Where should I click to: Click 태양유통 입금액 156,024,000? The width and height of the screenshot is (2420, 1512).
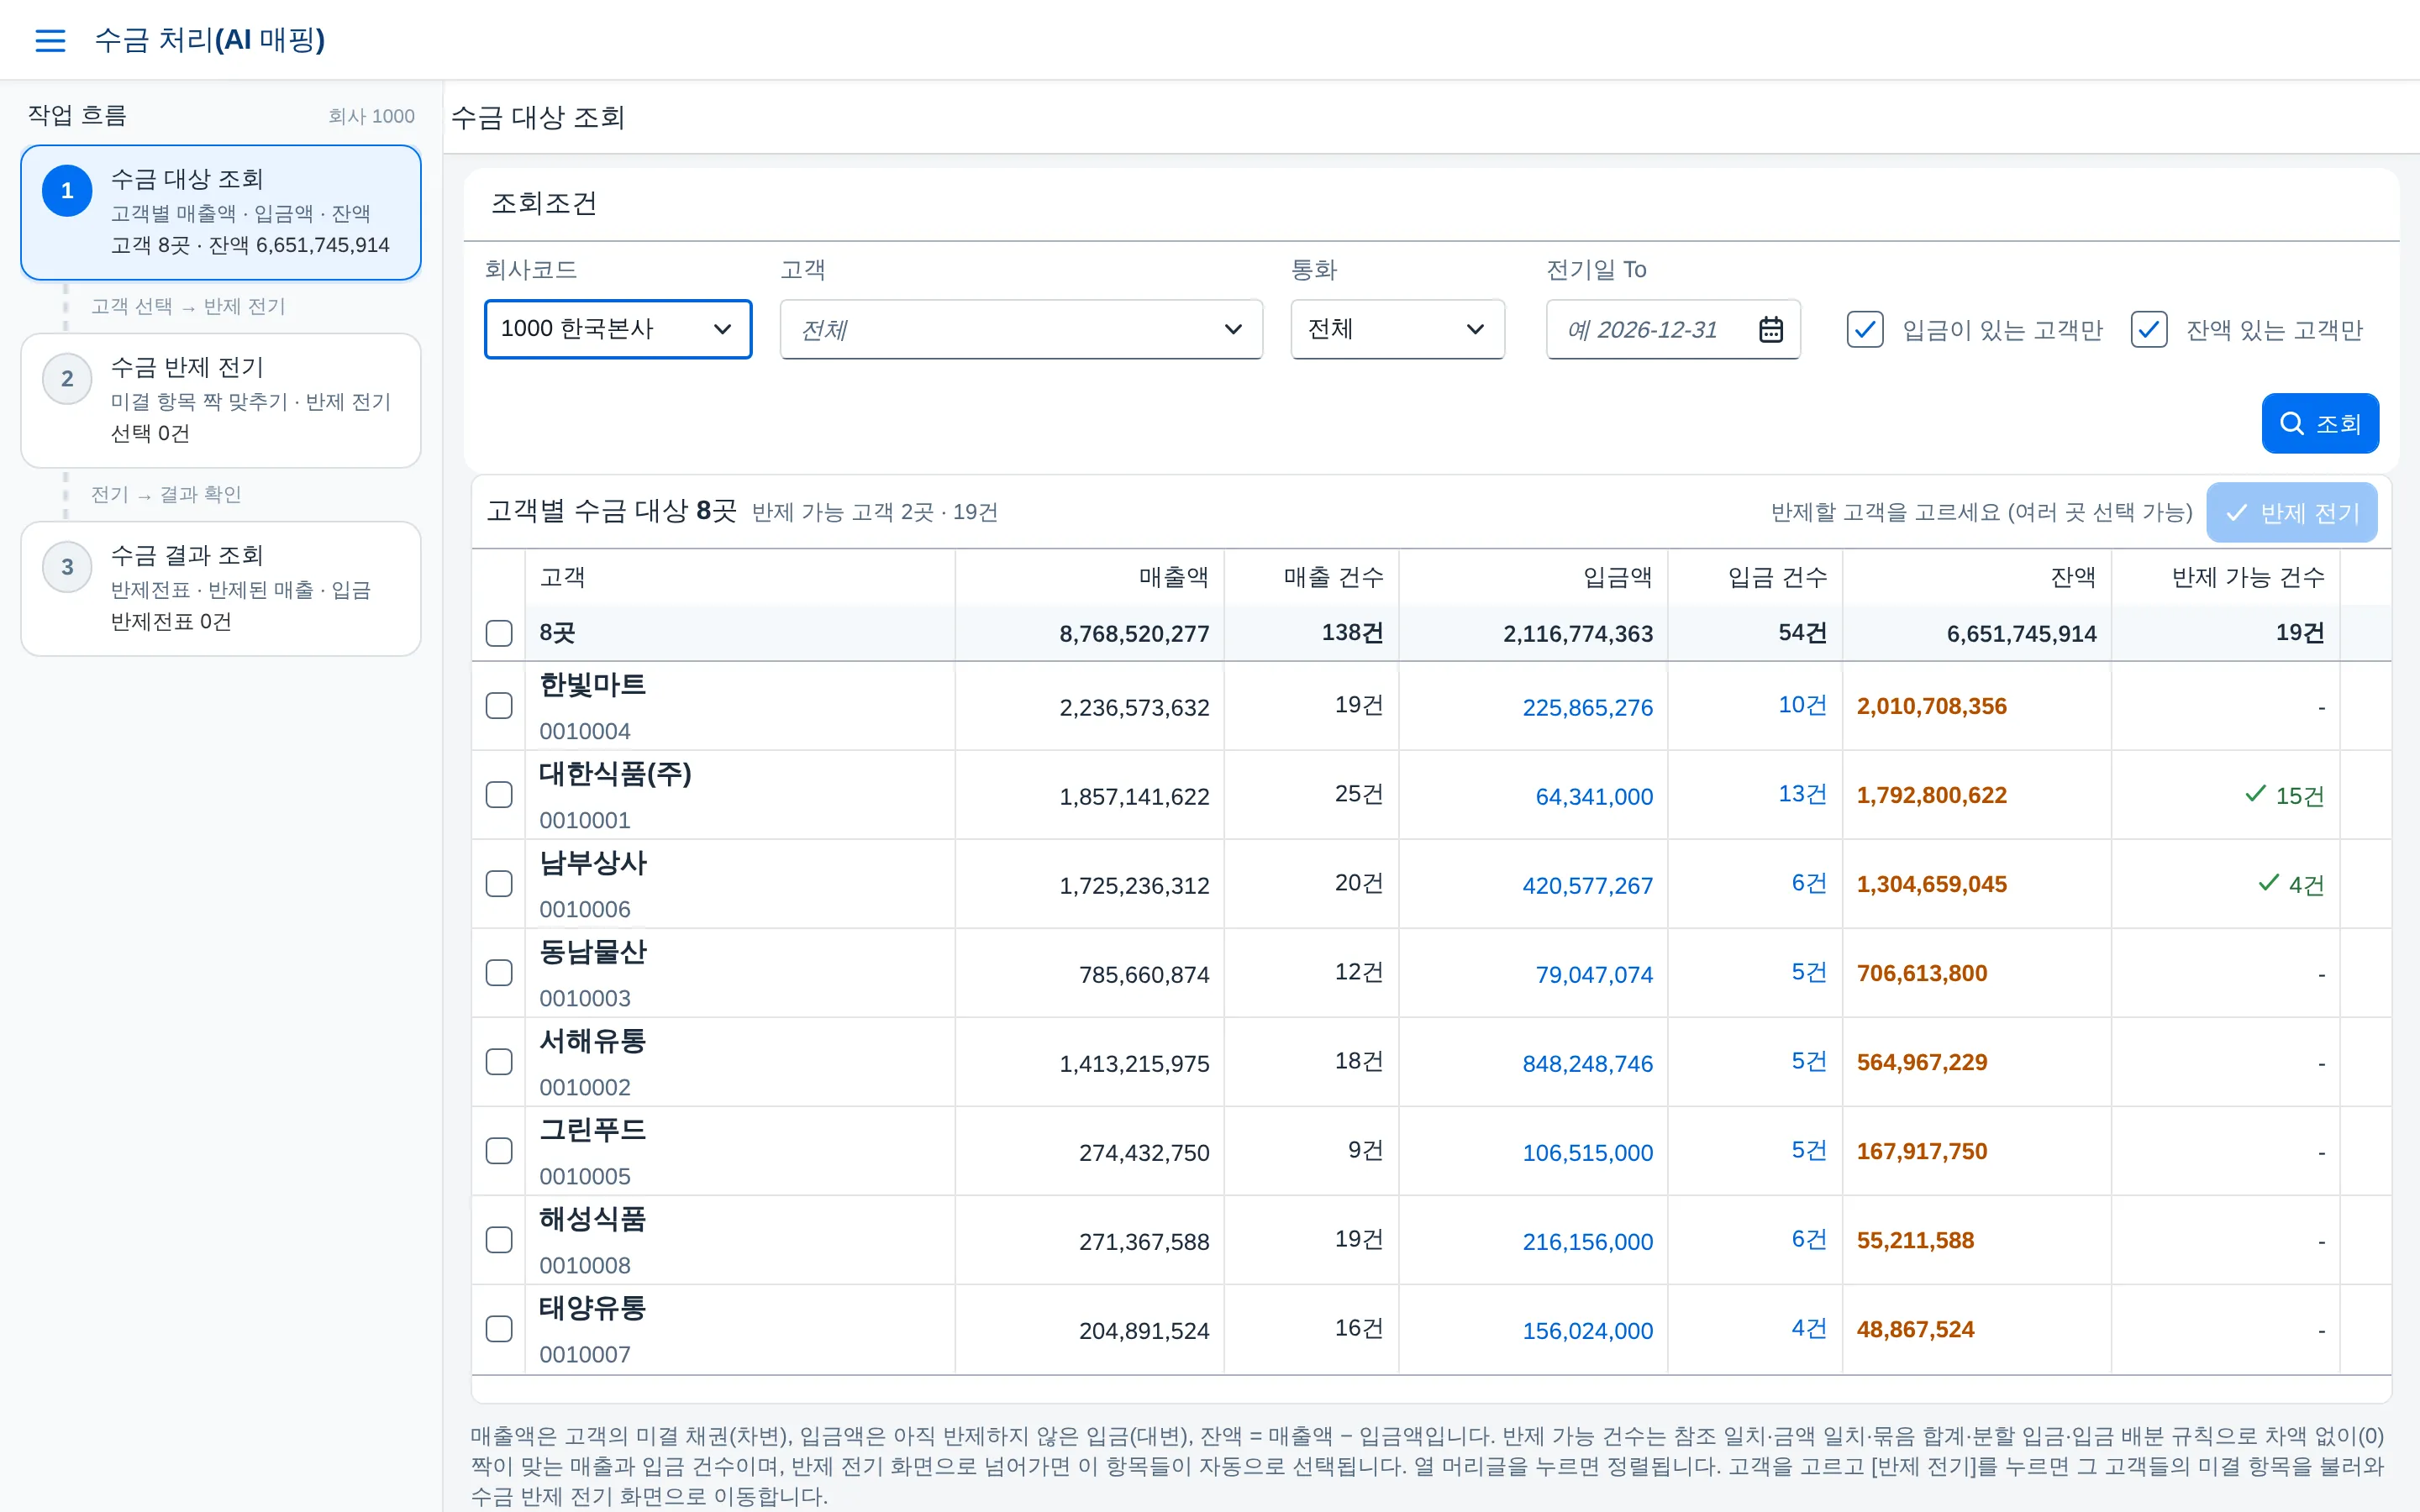pos(1587,1331)
